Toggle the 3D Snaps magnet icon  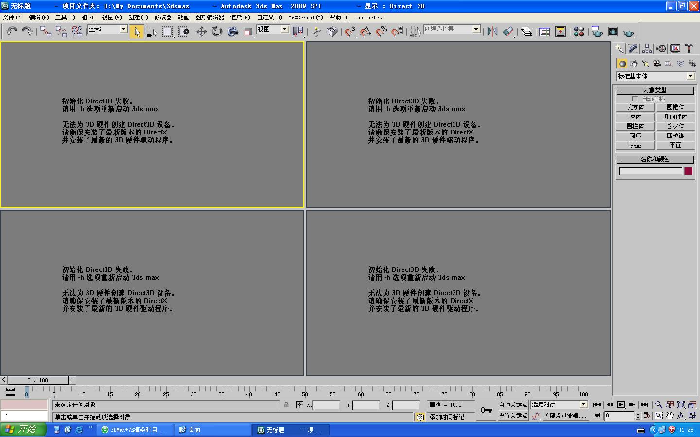pyautogui.click(x=350, y=32)
